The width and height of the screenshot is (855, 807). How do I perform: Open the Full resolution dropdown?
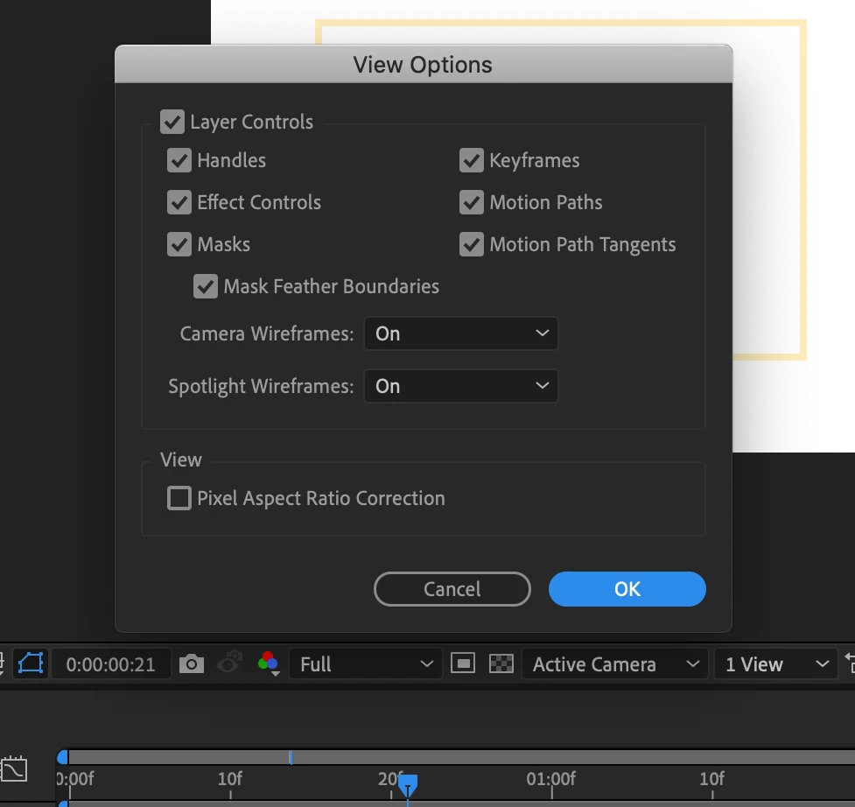click(365, 663)
